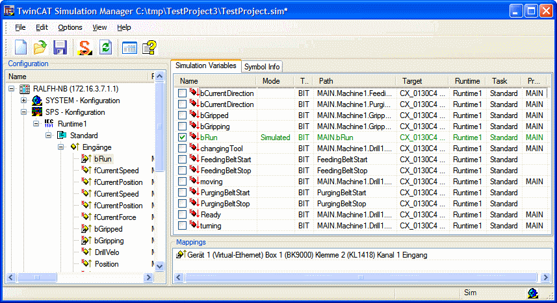Viewport: 557px width, 303px height.
Task: Click the Mappings scroll right arrow
Action: [546, 277]
